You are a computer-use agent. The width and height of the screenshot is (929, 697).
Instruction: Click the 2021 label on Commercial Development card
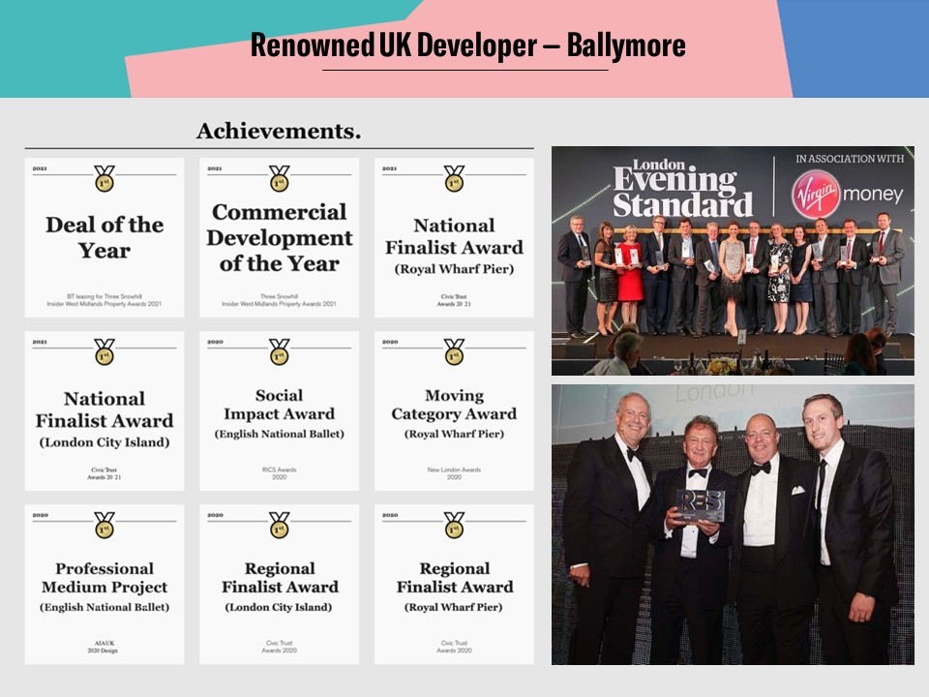(215, 168)
